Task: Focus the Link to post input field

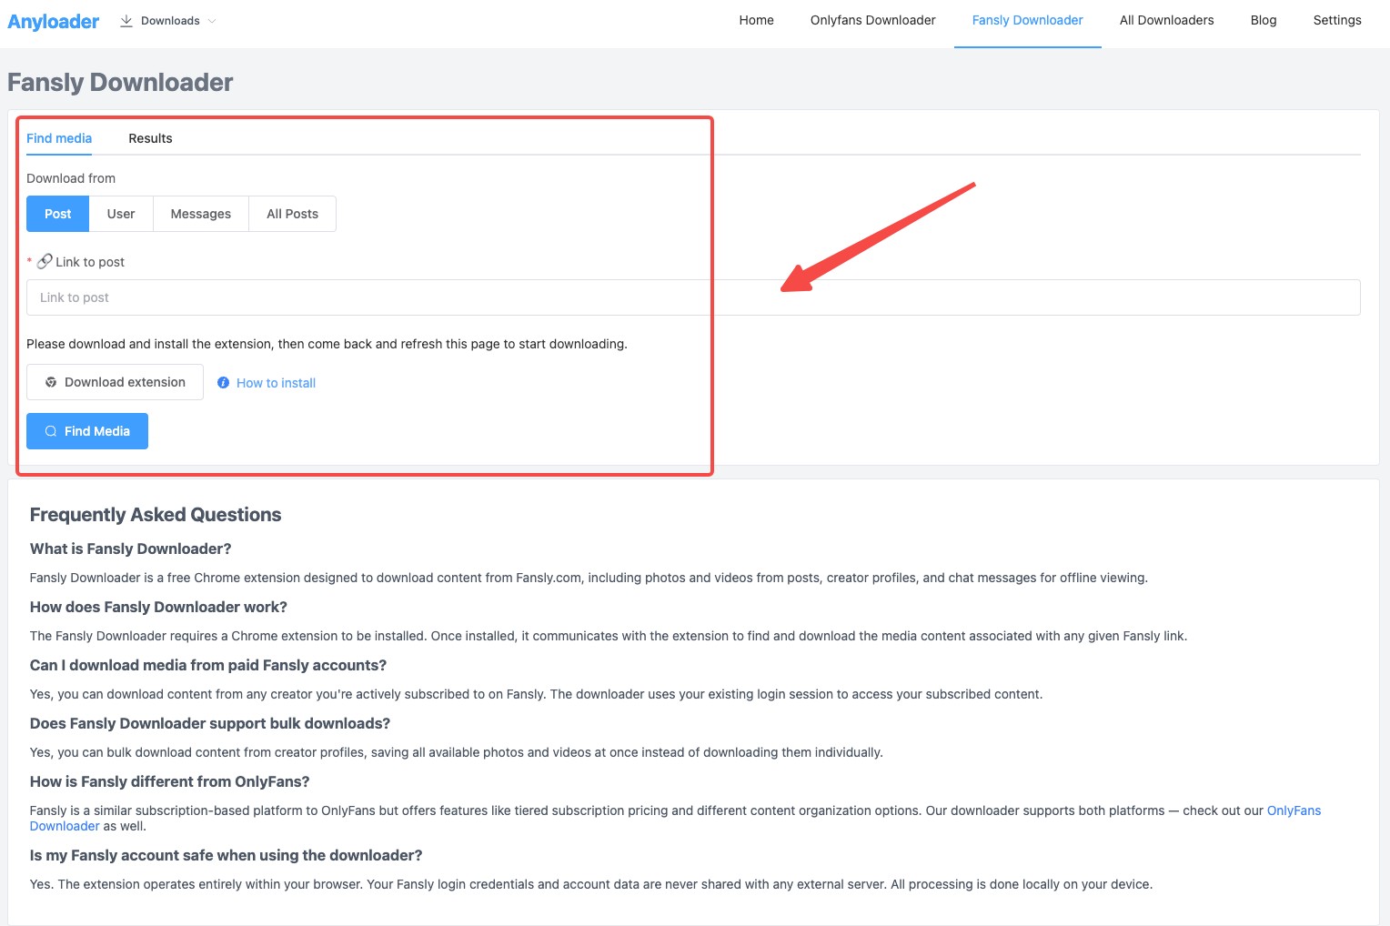Action: [693, 297]
